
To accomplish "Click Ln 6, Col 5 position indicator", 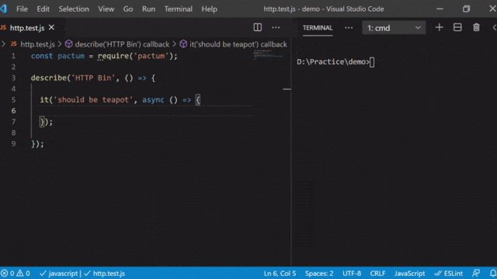I will pos(280,274).
